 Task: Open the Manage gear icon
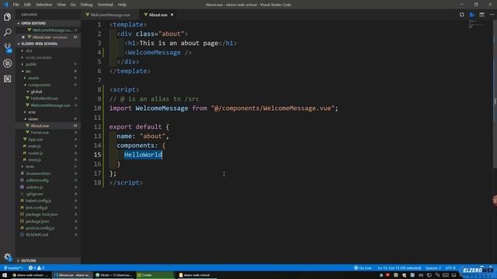(x=7, y=257)
